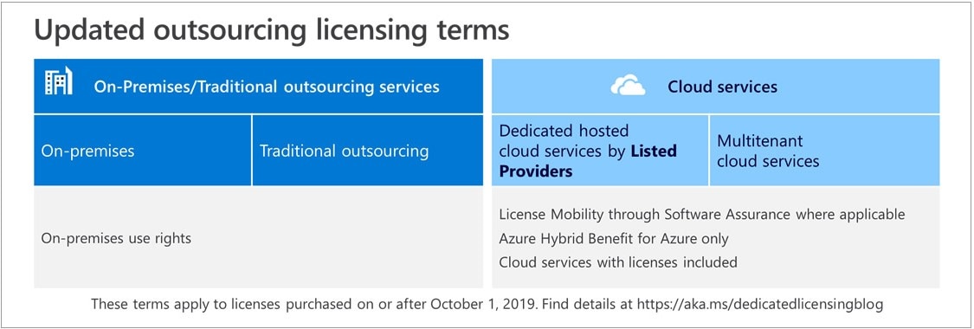Click the building icon beside On-Premises header
The width and height of the screenshot is (974, 329).
[58, 81]
